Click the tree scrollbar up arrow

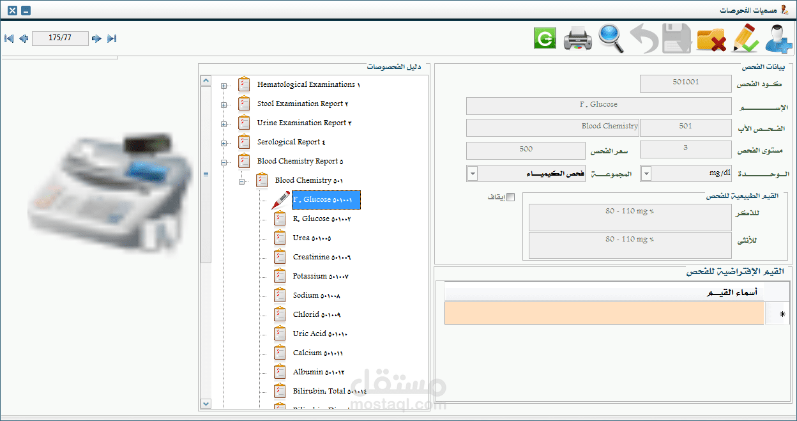(206, 80)
